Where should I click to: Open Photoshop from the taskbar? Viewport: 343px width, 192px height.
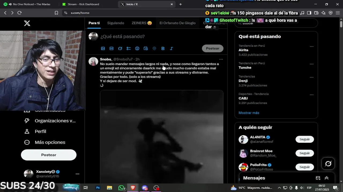[x=98, y=188]
